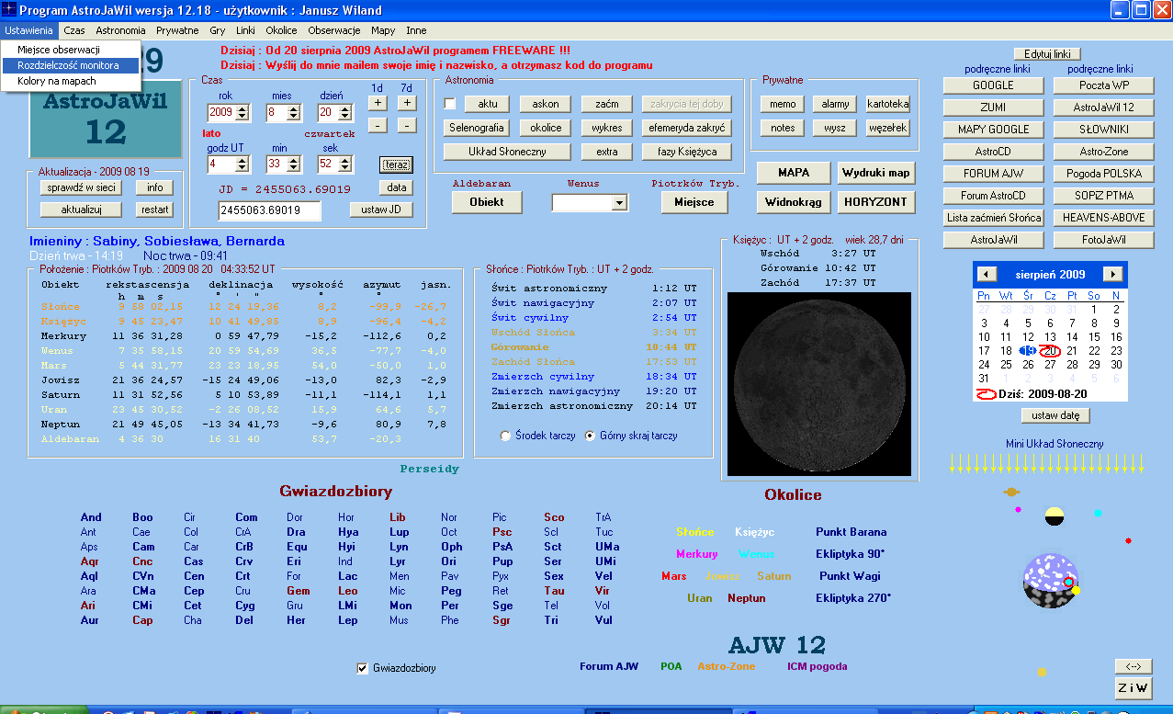Open the Ori constellation link
Screen dimensions: 1173x714
point(448,561)
